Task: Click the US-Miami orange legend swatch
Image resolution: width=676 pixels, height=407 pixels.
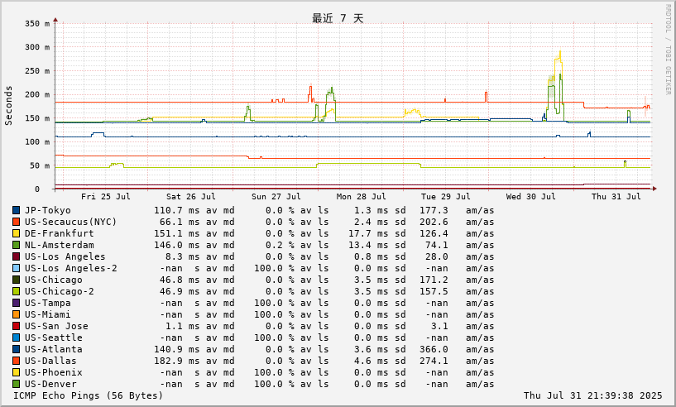Action: tap(16, 314)
